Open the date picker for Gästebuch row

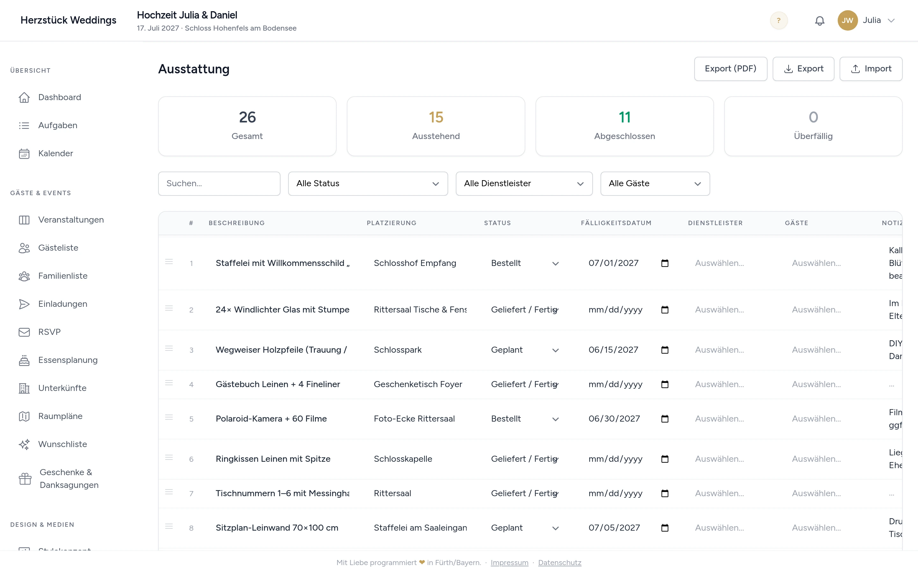pyautogui.click(x=665, y=384)
